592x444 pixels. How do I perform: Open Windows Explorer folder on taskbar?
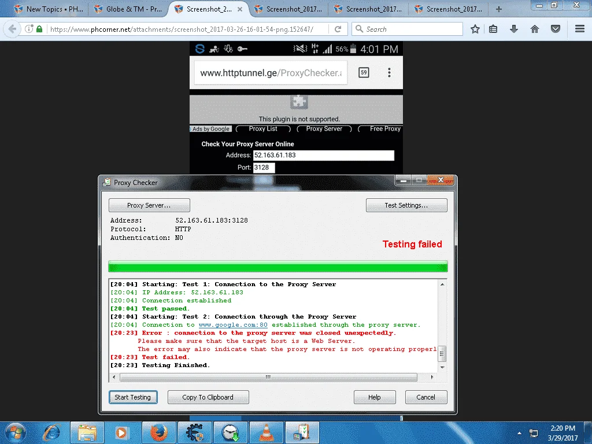(87, 433)
